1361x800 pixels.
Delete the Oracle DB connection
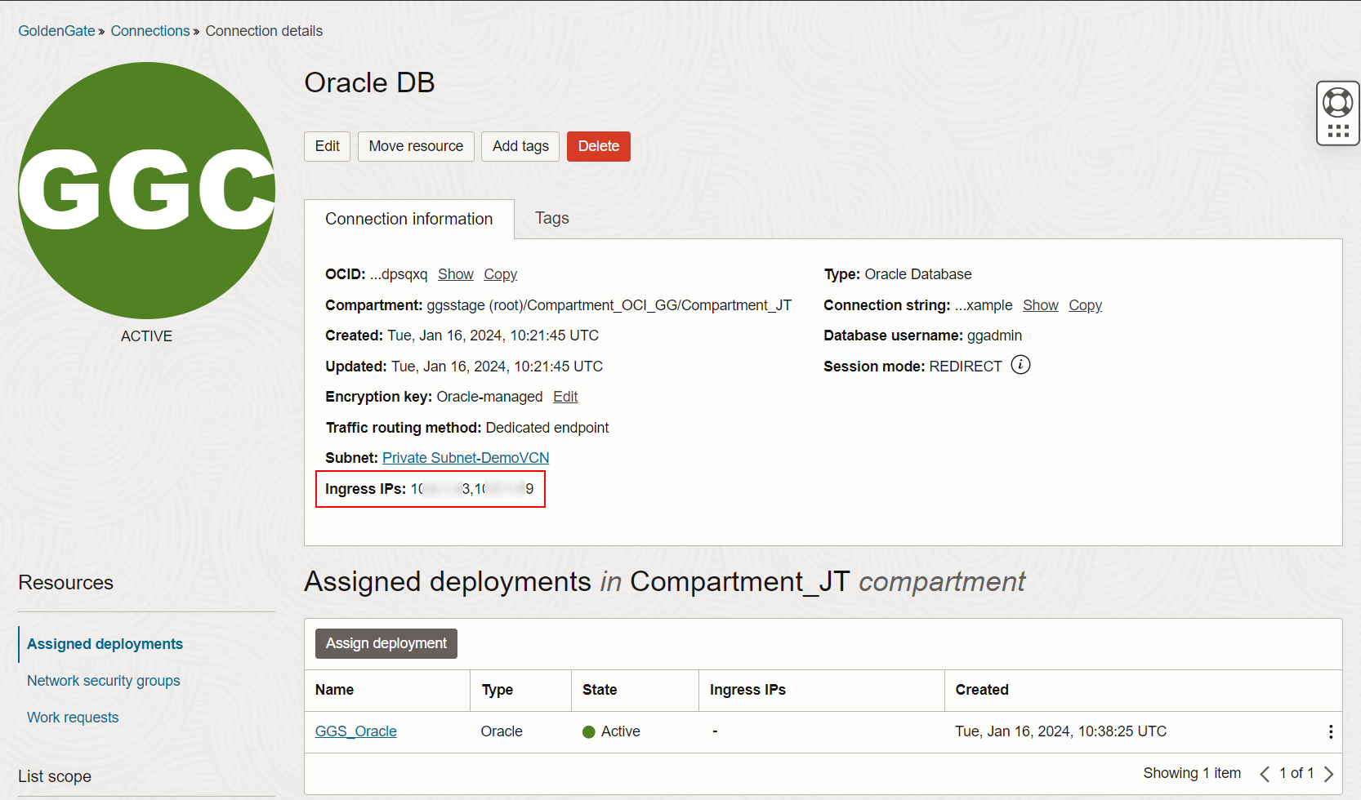point(598,146)
